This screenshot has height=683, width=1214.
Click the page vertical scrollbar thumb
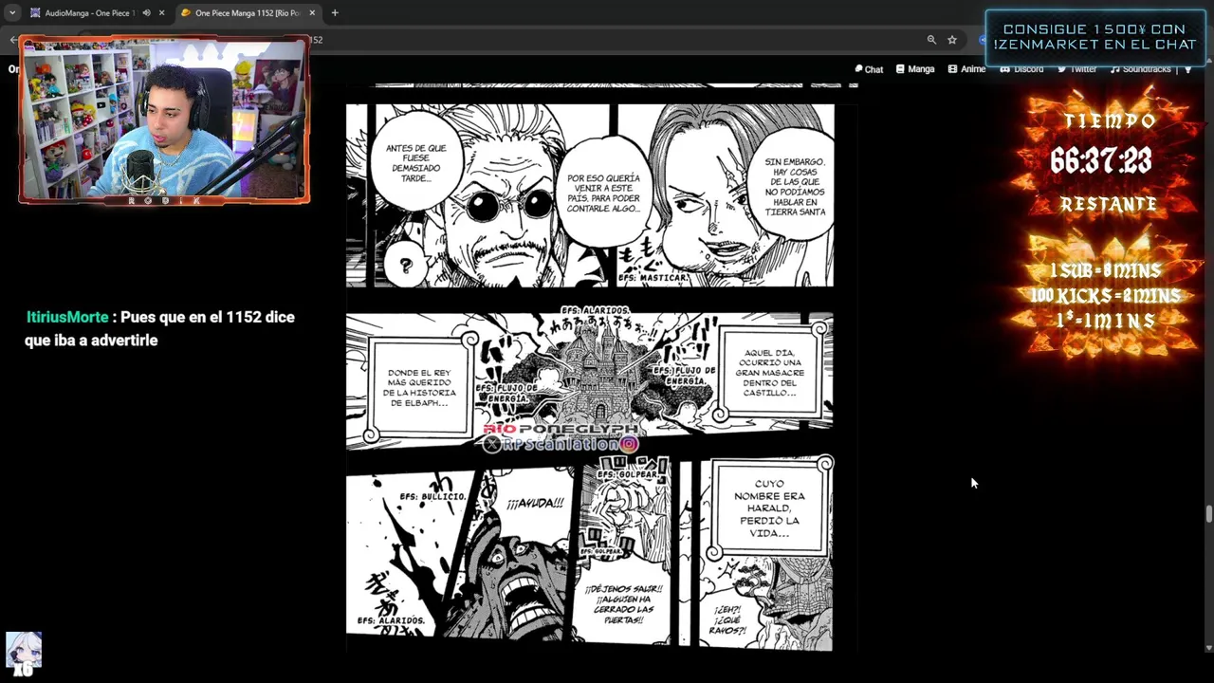[x=1208, y=514]
